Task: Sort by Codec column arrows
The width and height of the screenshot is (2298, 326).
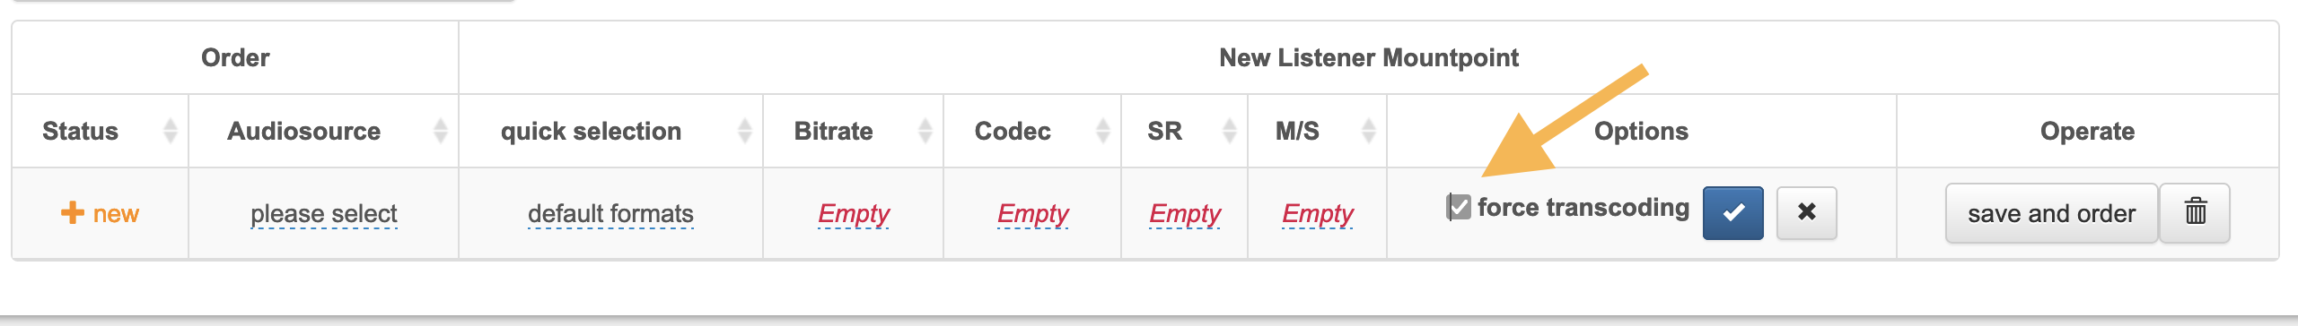Action: click(x=1103, y=131)
